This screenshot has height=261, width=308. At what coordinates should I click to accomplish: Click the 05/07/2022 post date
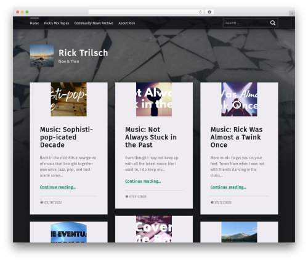pos(53,202)
